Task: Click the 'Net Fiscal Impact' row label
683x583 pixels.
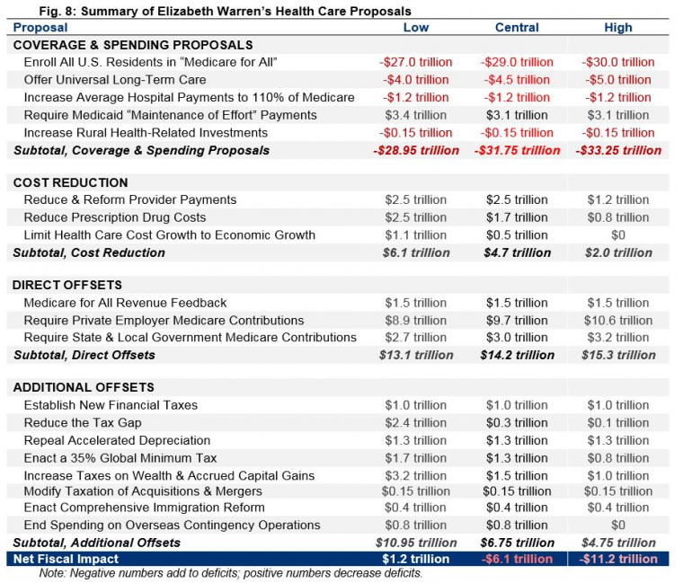Action: [66, 559]
